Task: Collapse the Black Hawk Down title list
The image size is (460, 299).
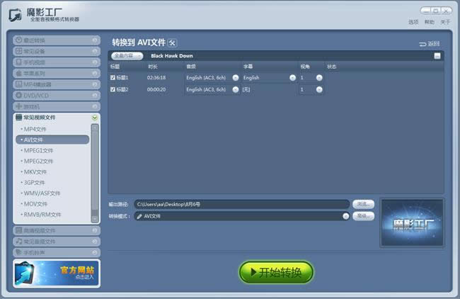Action: (x=437, y=55)
